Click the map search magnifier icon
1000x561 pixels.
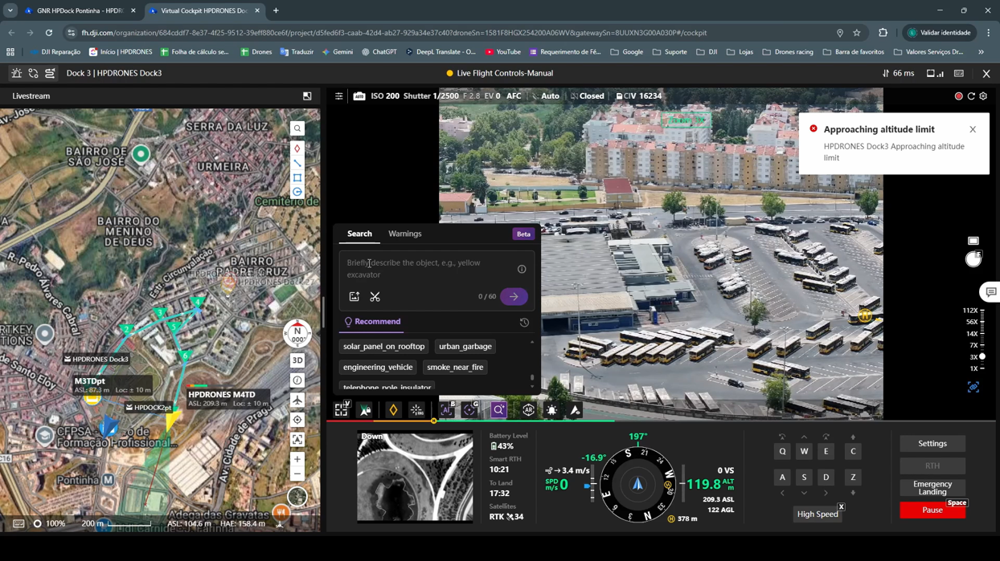click(x=297, y=128)
